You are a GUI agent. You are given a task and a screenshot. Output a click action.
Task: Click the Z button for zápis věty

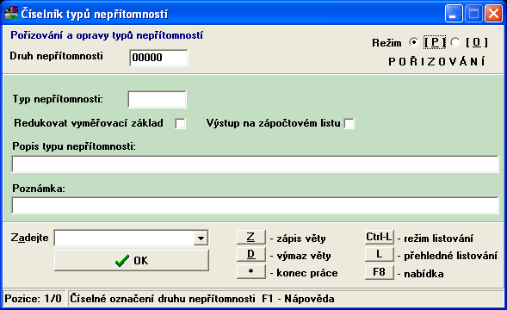250,237
